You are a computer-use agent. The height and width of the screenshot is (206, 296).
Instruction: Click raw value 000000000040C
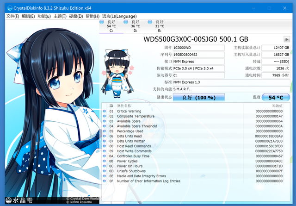(269, 161)
